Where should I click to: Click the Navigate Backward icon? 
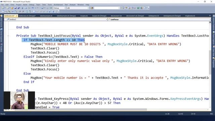(42, 8)
